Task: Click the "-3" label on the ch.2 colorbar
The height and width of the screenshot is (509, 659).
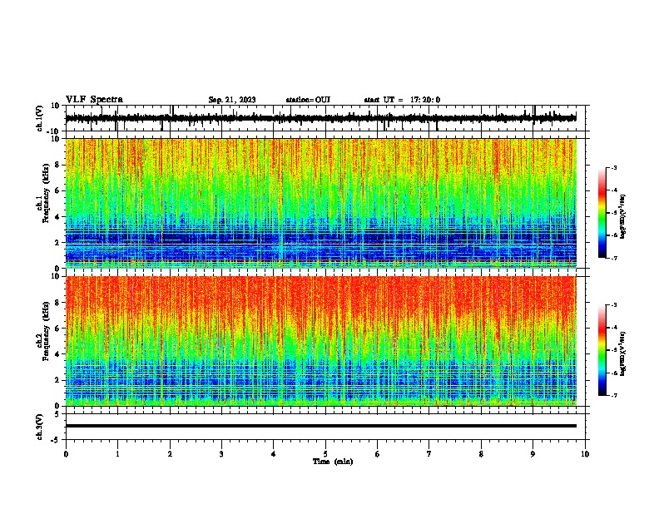Action: (x=612, y=305)
